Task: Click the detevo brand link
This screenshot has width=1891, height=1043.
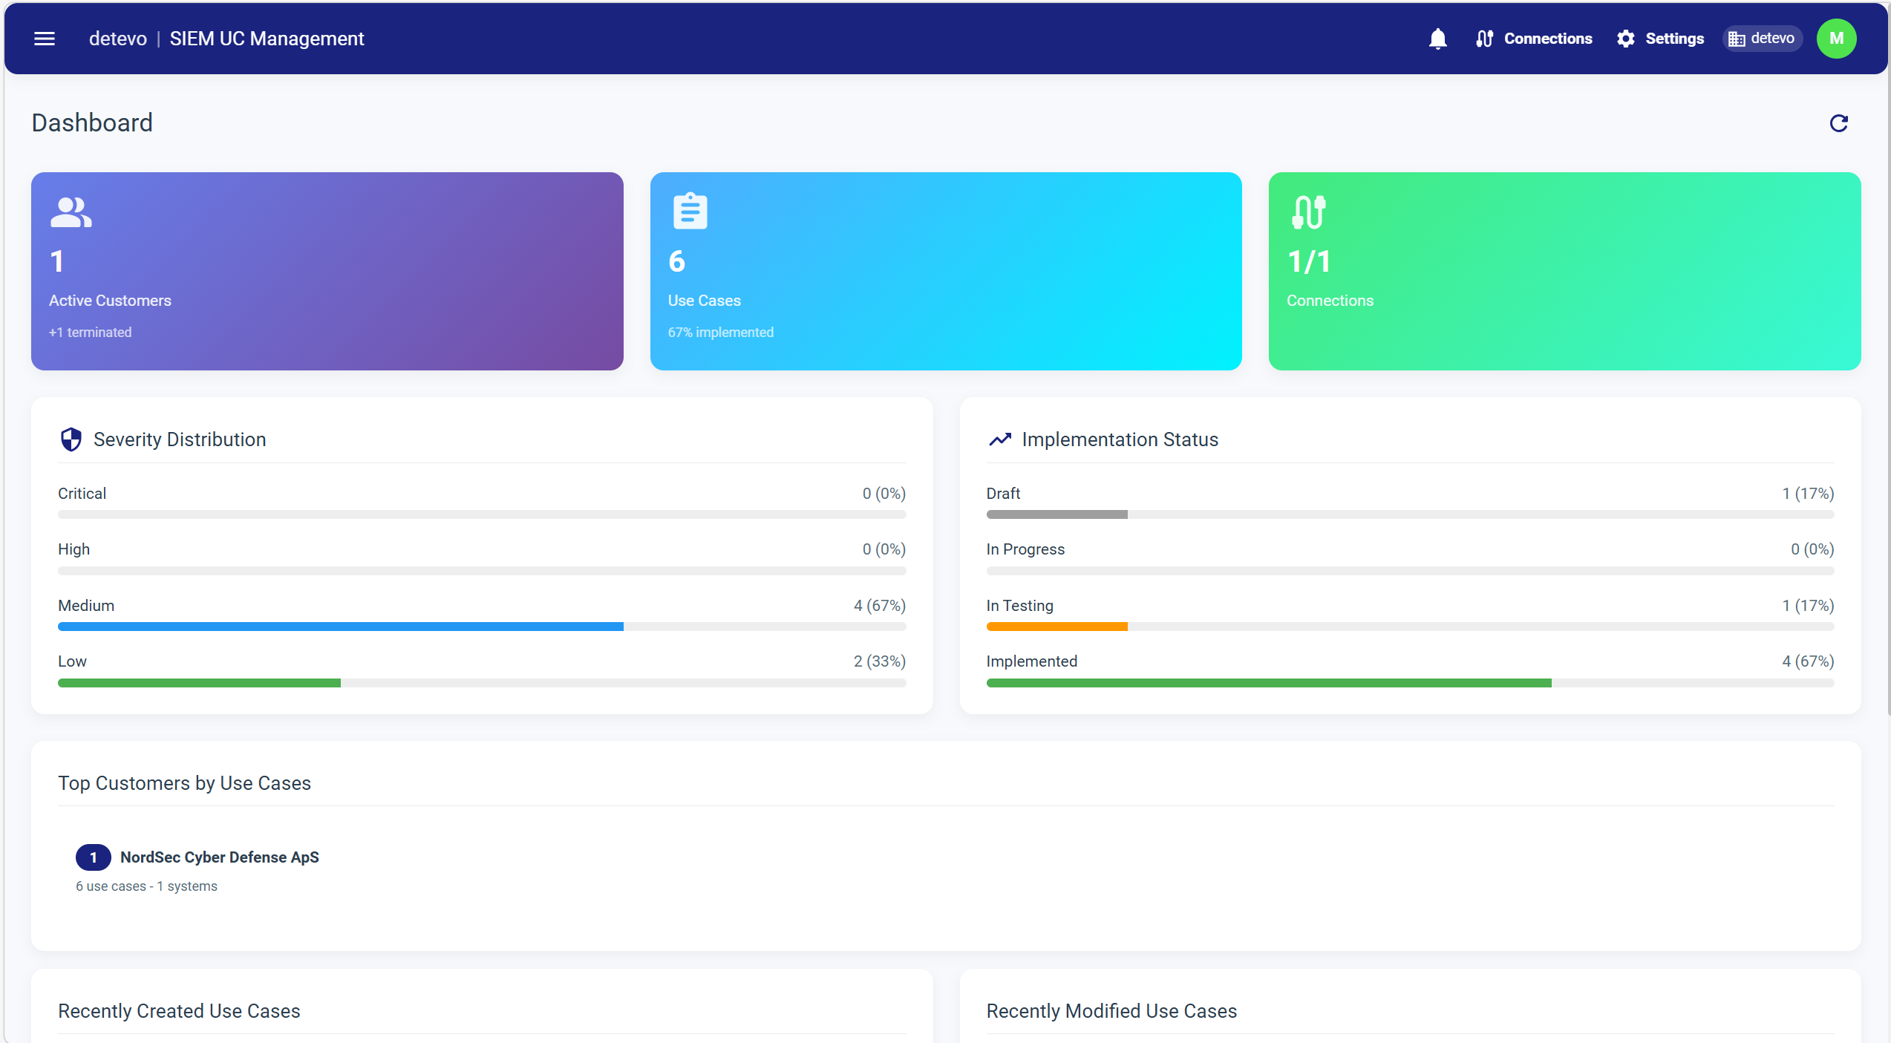Action: tap(117, 38)
